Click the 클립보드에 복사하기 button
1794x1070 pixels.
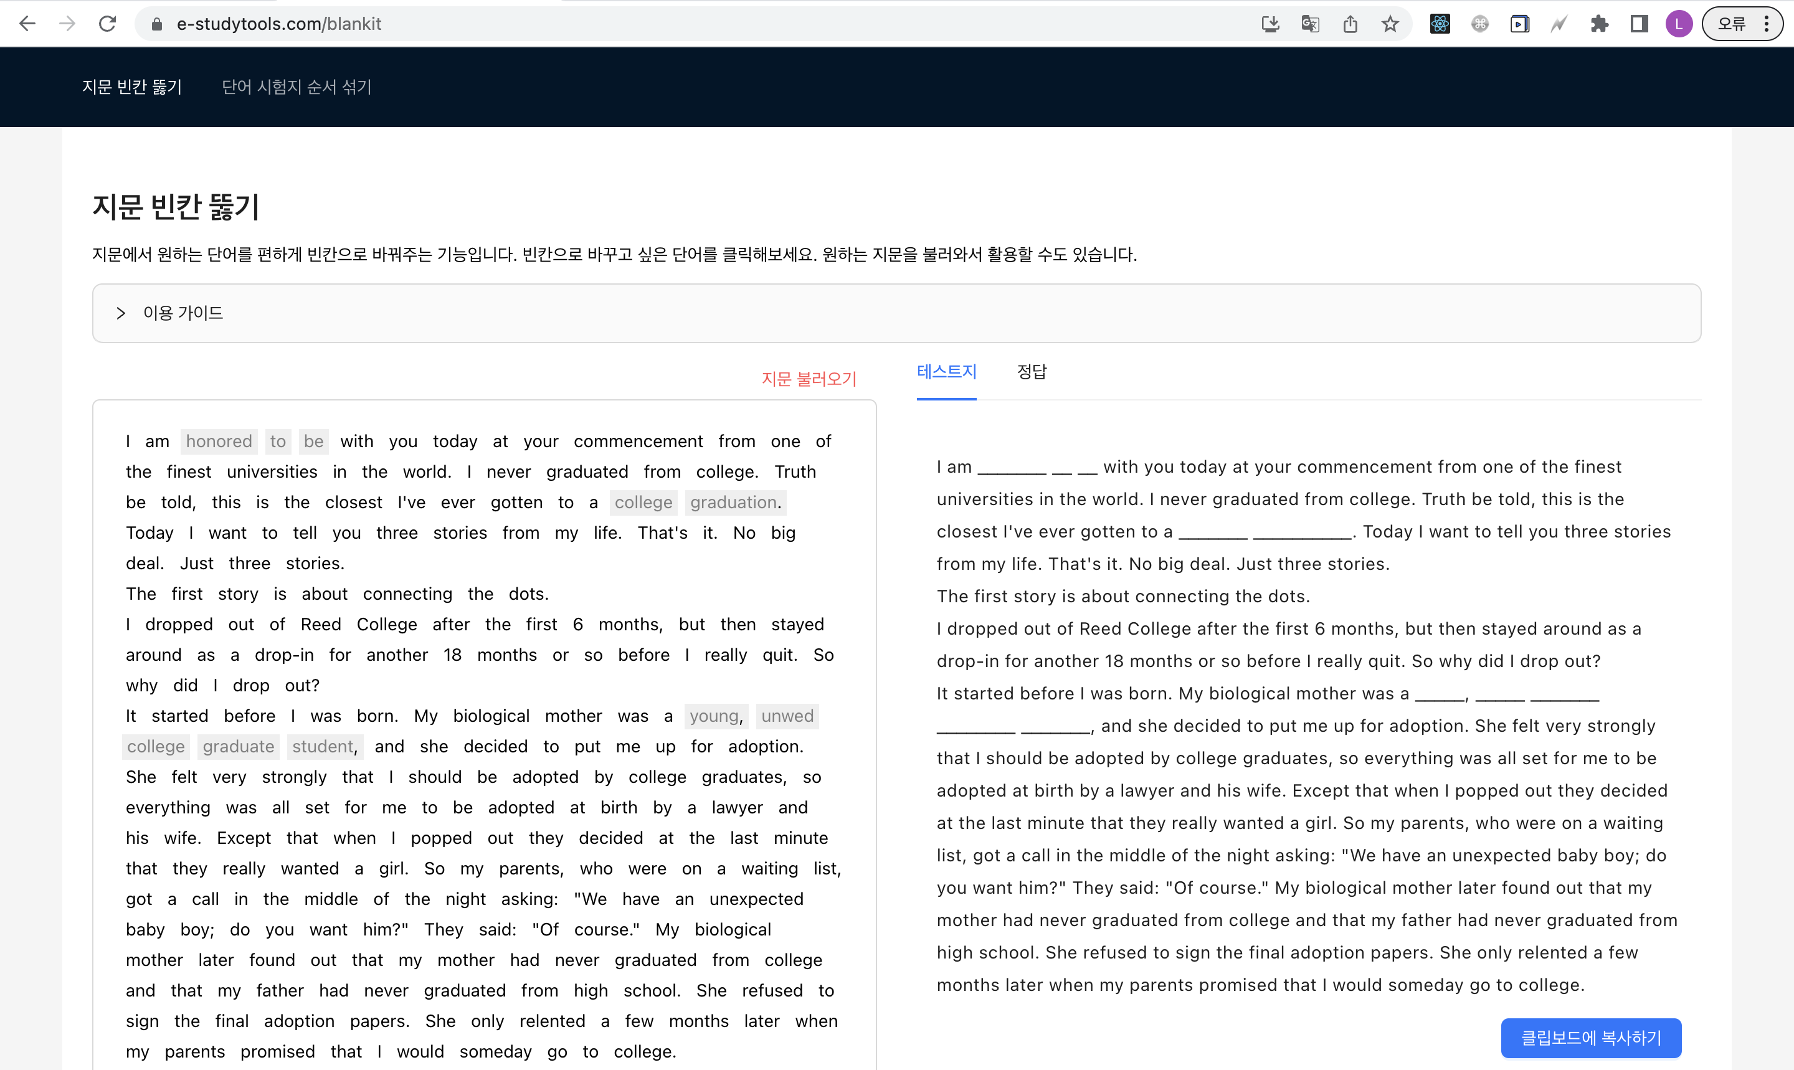pyautogui.click(x=1591, y=1038)
